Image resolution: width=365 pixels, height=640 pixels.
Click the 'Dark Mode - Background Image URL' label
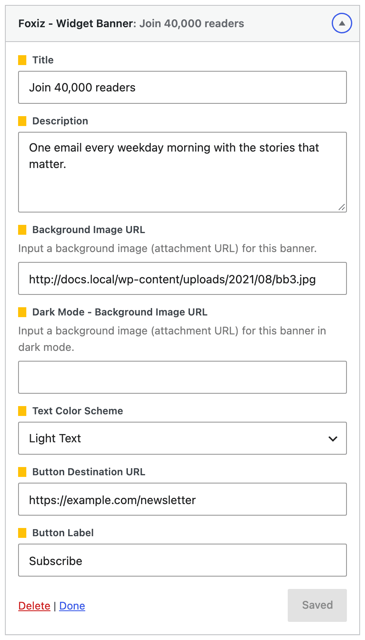[x=120, y=312]
